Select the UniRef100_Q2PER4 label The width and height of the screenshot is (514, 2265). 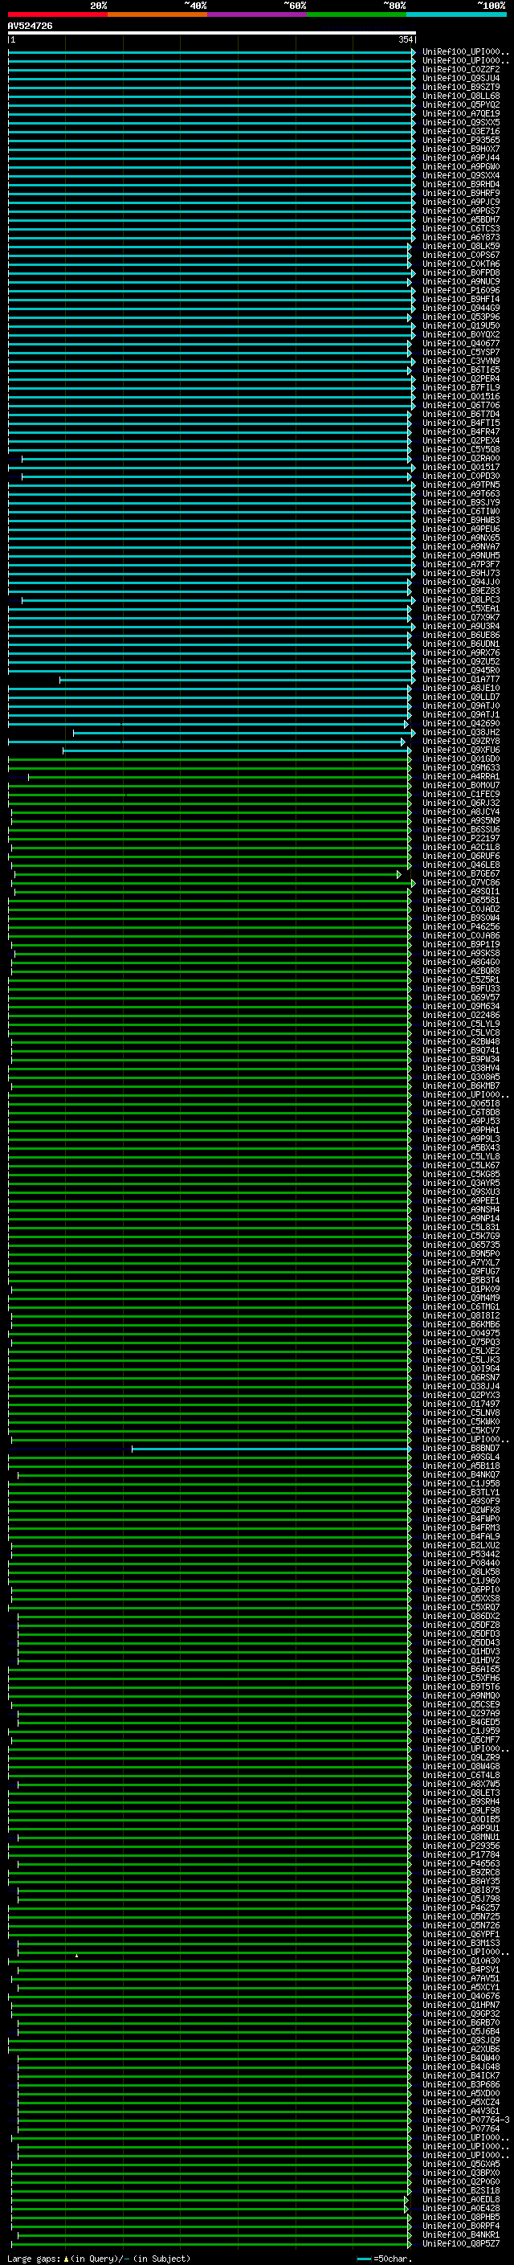pos(460,379)
